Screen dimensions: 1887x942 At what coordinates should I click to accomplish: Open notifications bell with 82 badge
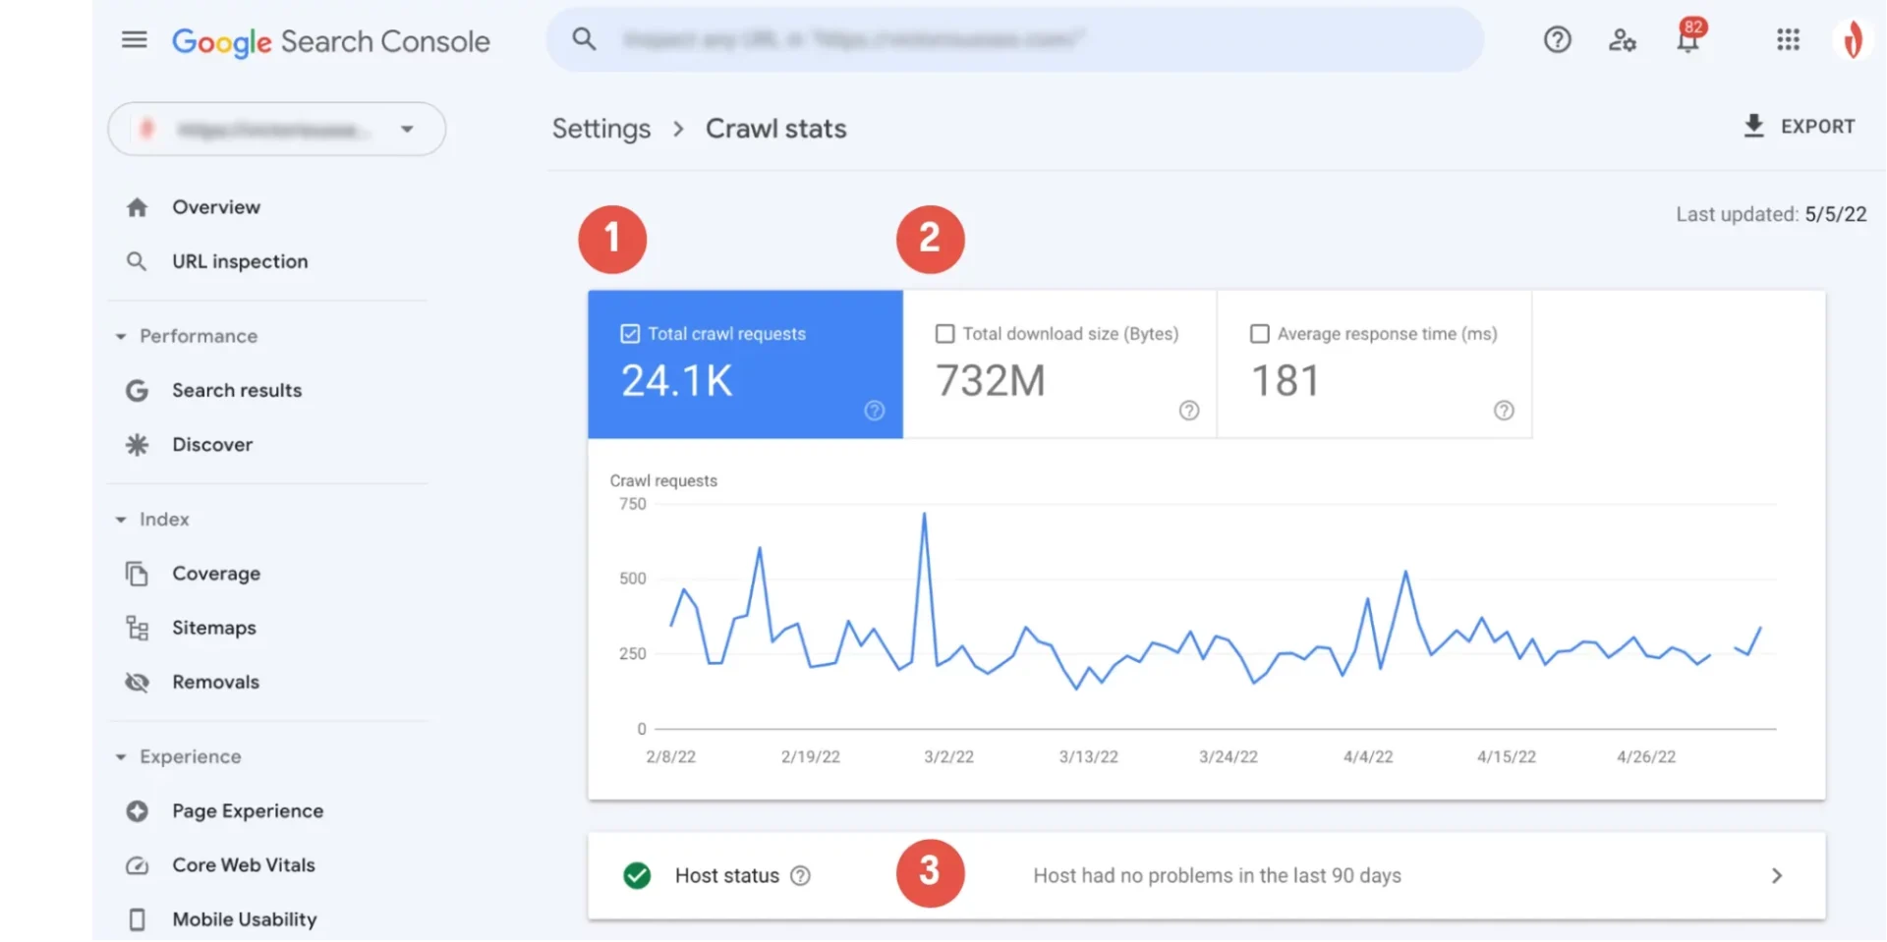point(1688,38)
